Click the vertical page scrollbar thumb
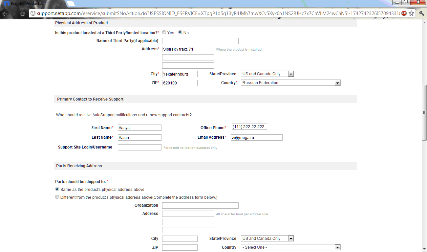Screen dimensions: 427x252 coord(424,112)
